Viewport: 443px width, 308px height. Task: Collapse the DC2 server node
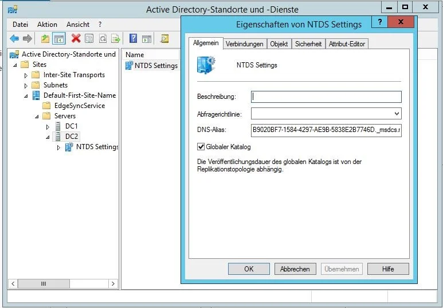48,137
